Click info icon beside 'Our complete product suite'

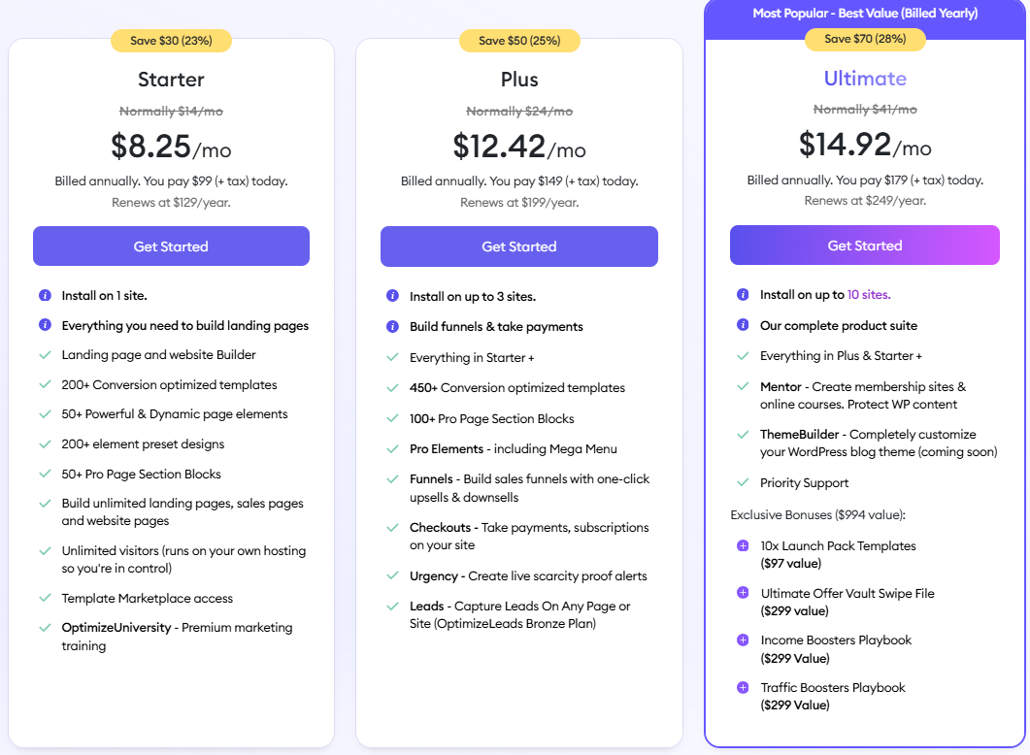click(x=743, y=325)
